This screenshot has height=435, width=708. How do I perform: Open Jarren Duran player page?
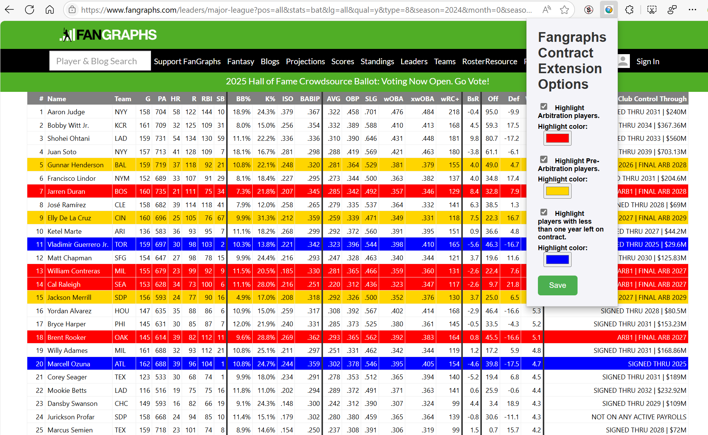pyautogui.click(x=66, y=191)
